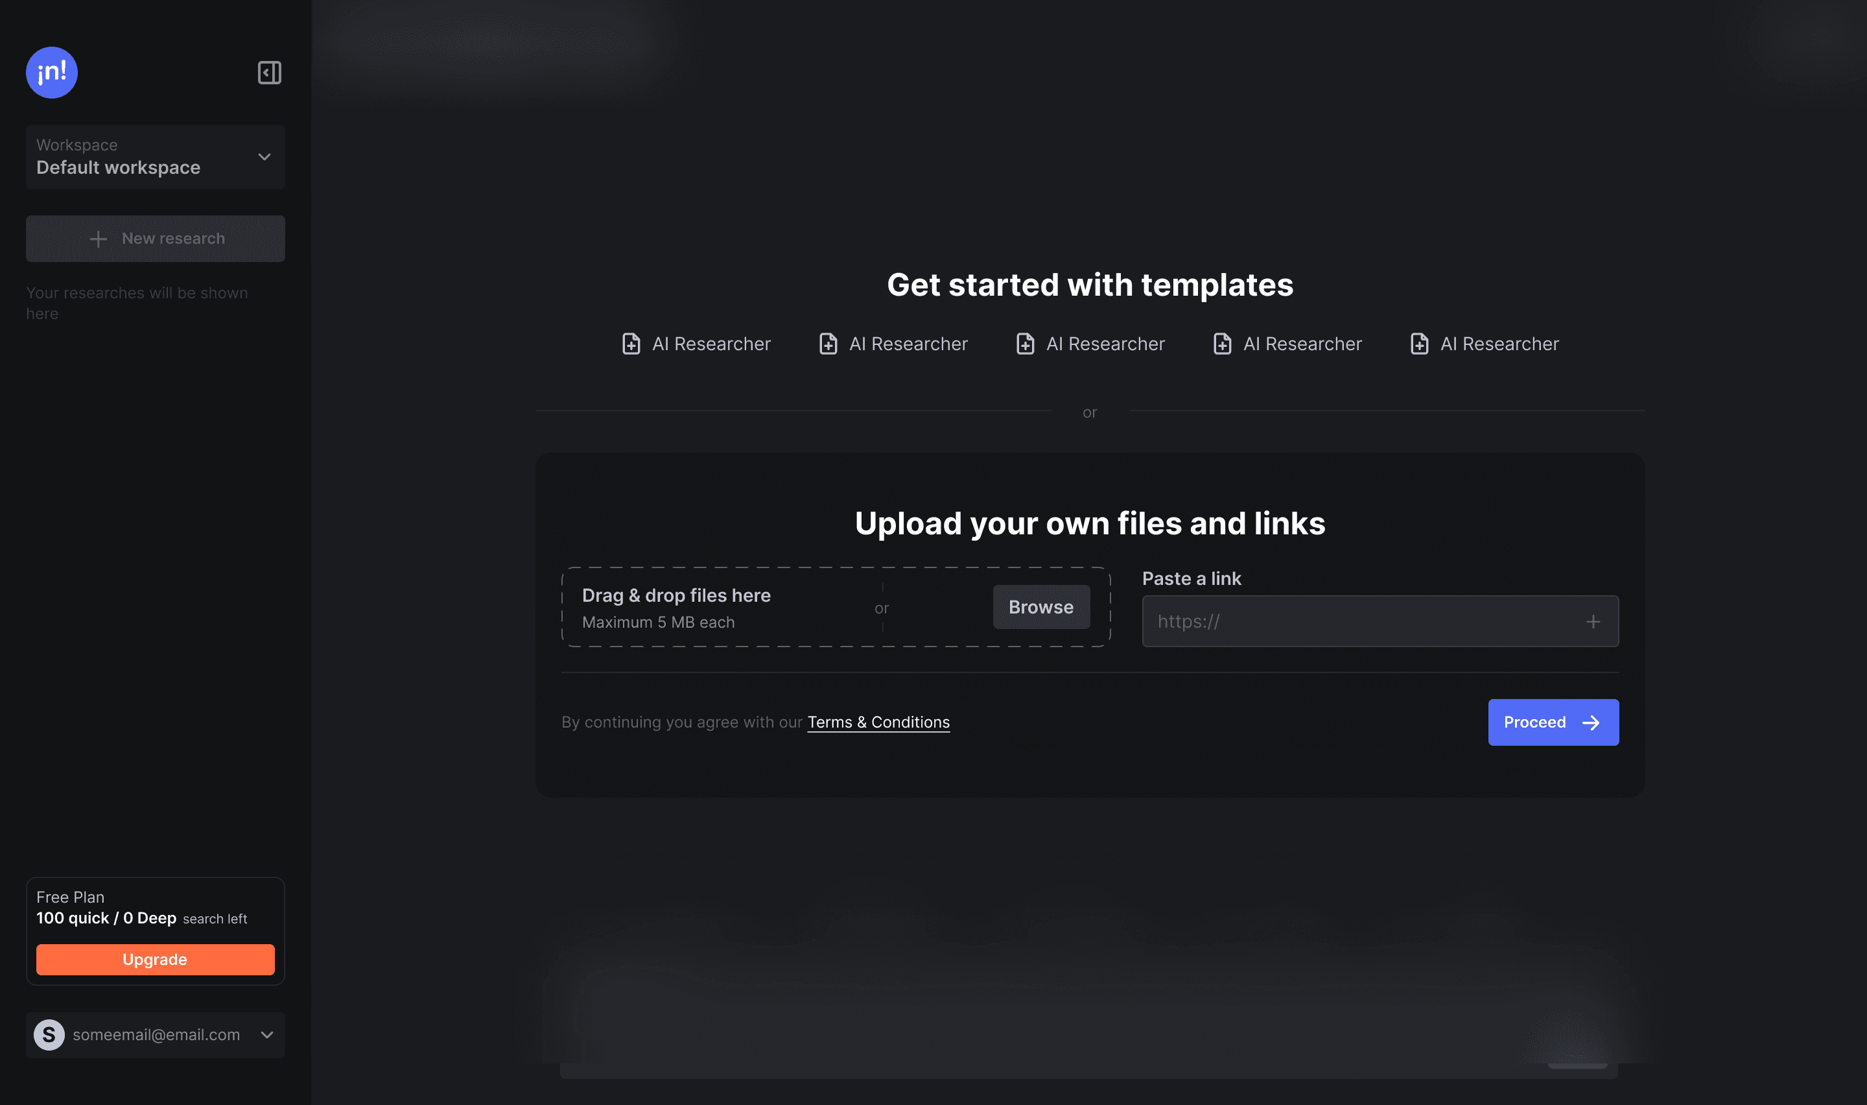Click the fifth AI Researcher template icon

tap(1419, 344)
